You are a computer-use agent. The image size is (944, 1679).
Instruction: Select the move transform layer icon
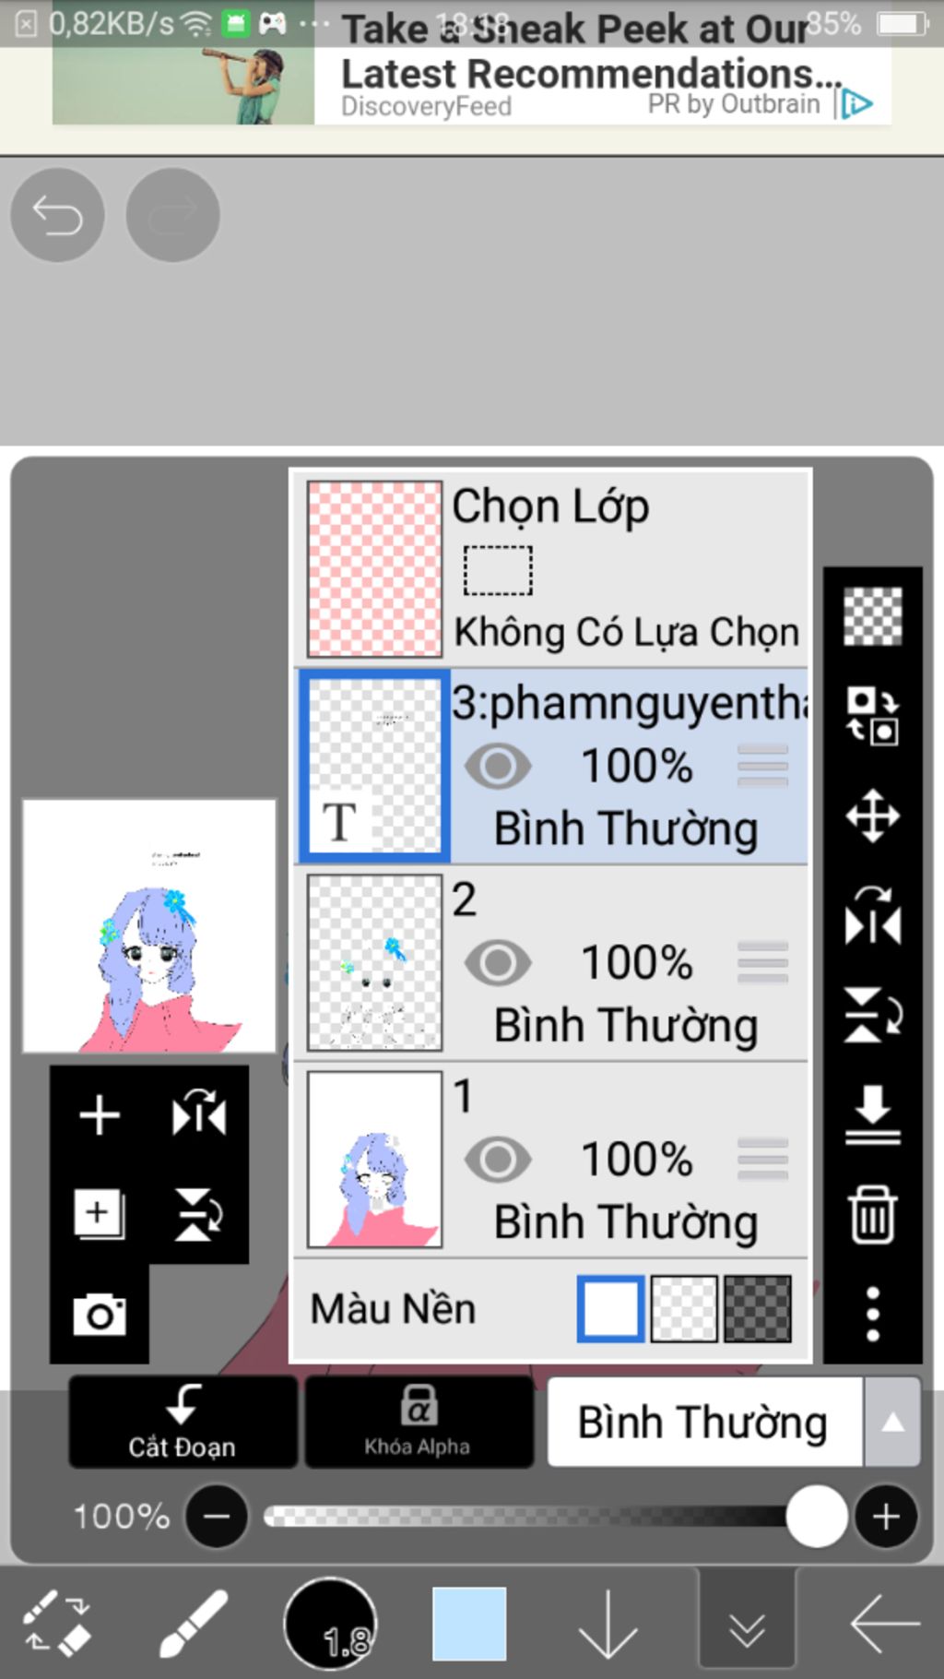tap(872, 816)
